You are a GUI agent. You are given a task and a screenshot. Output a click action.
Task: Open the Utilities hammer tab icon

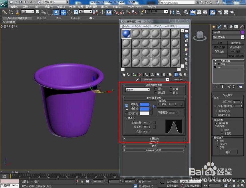click(x=242, y=27)
